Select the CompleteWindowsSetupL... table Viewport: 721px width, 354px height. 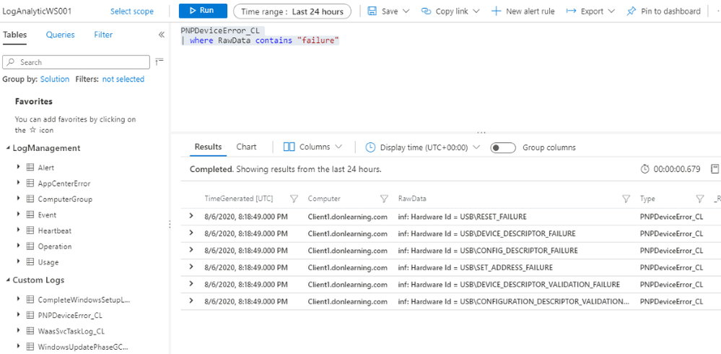[x=84, y=300]
